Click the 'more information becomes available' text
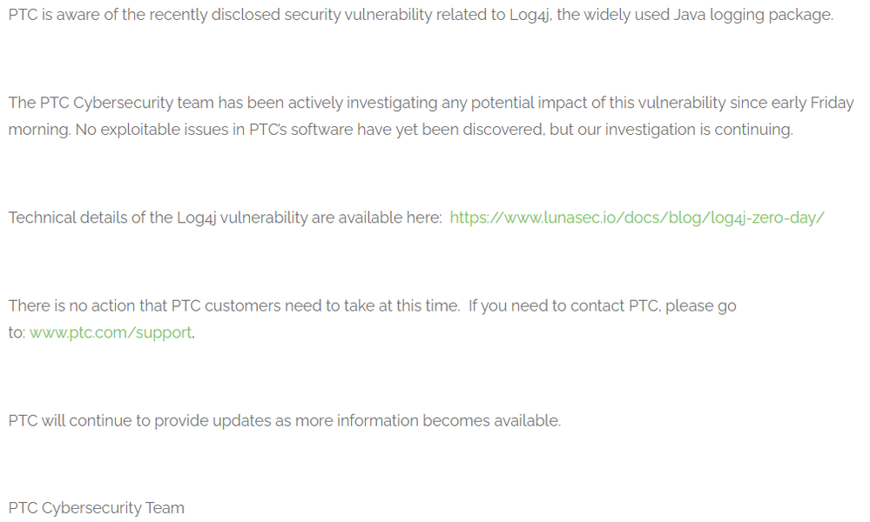The image size is (870, 522). (428, 420)
